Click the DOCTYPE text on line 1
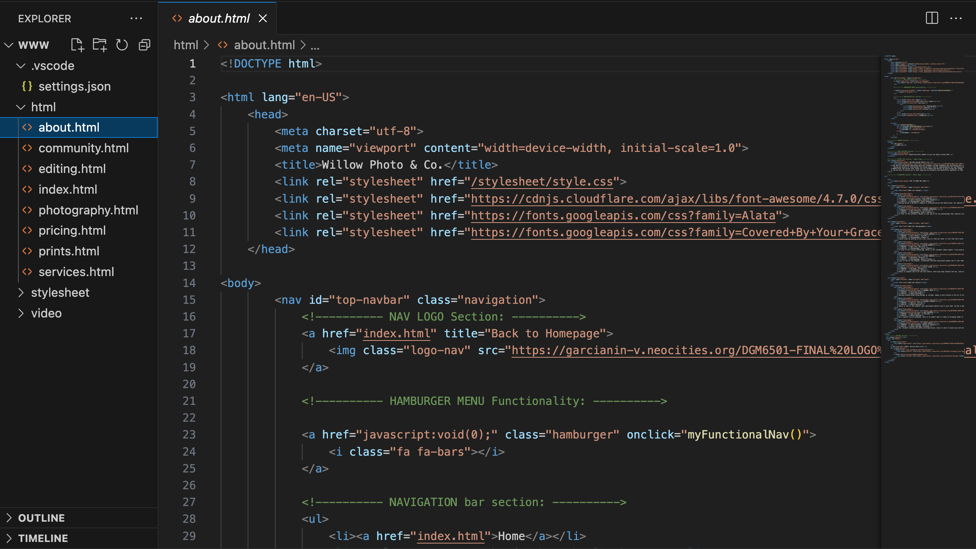The height and width of the screenshot is (549, 976). [258, 64]
